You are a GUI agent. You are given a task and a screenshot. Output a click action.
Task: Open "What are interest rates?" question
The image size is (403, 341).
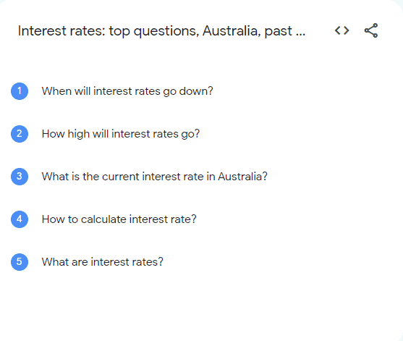(x=103, y=262)
